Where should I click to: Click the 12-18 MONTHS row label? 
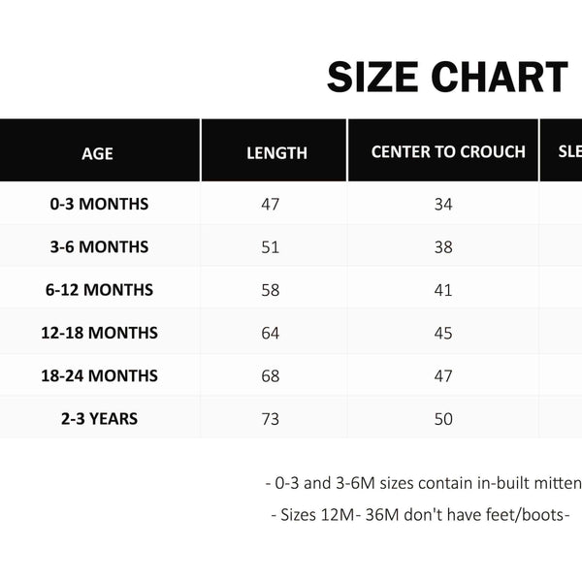[99, 333]
